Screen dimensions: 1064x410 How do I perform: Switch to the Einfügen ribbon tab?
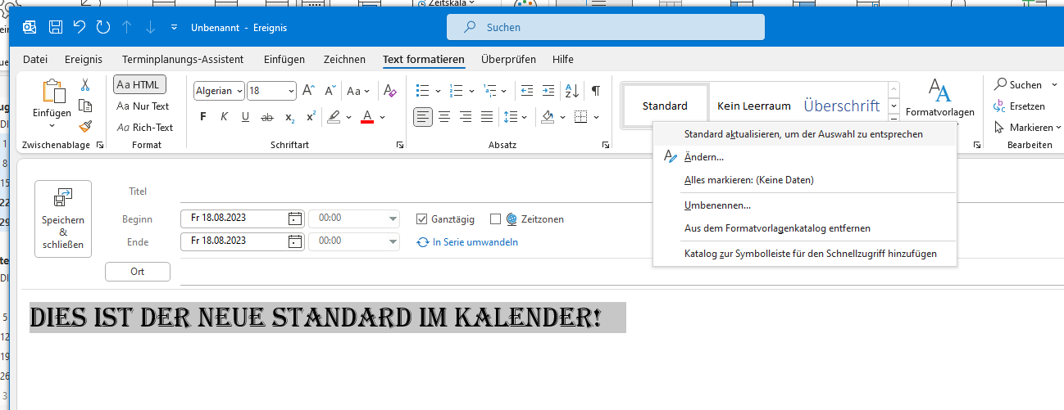pyautogui.click(x=284, y=59)
